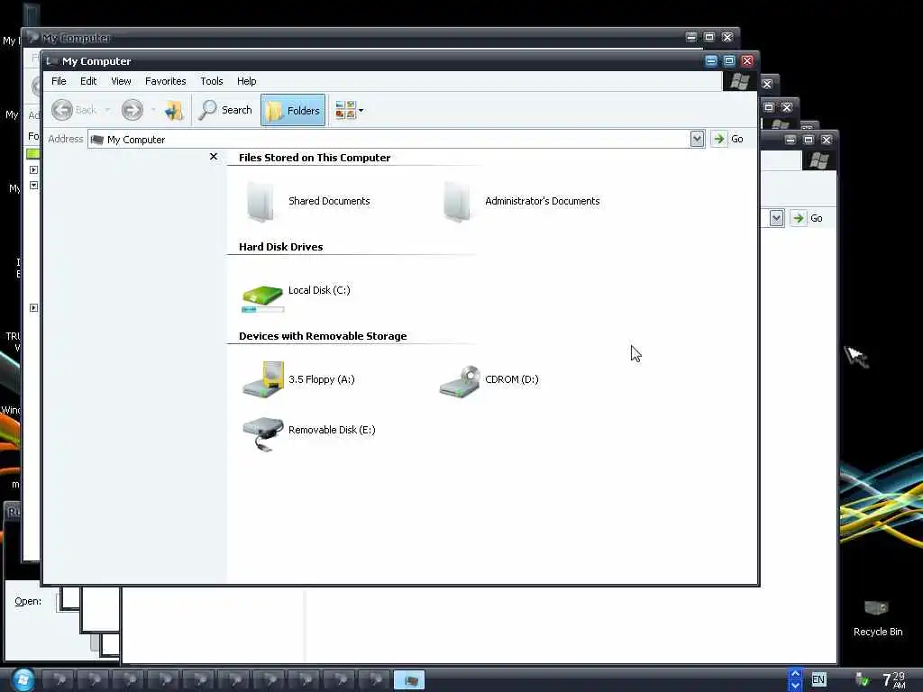Select the CDROM (D:) drive
923x692 pixels.
tap(489, 381)
